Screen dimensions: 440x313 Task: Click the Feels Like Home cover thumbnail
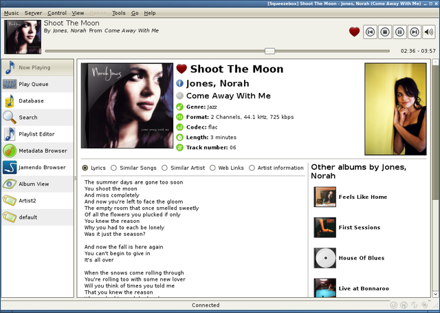tap(325, 197)
